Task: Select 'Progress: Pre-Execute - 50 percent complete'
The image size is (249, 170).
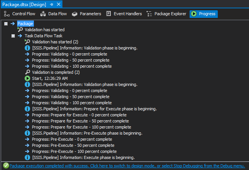Action: click(x=73, y=145)
